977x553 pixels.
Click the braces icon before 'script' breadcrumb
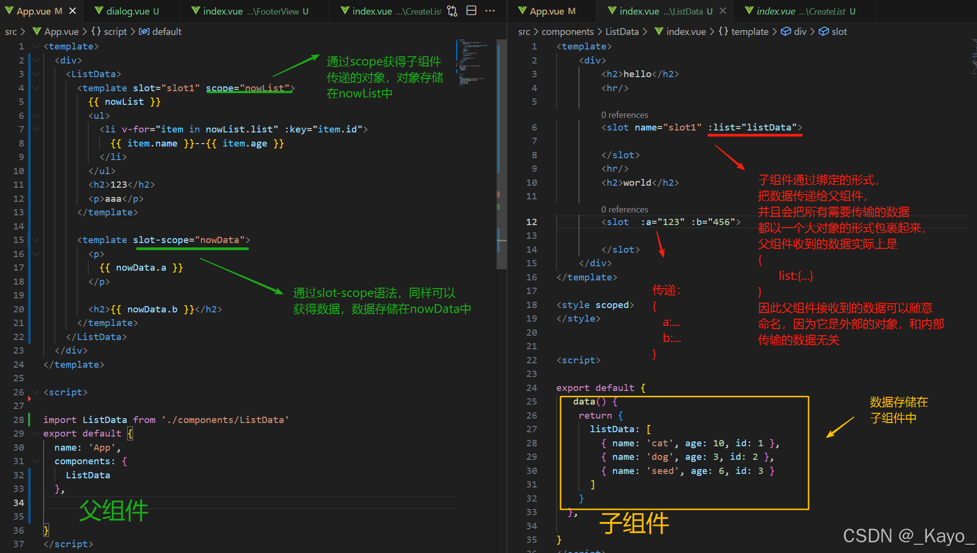tap(96, 32)
